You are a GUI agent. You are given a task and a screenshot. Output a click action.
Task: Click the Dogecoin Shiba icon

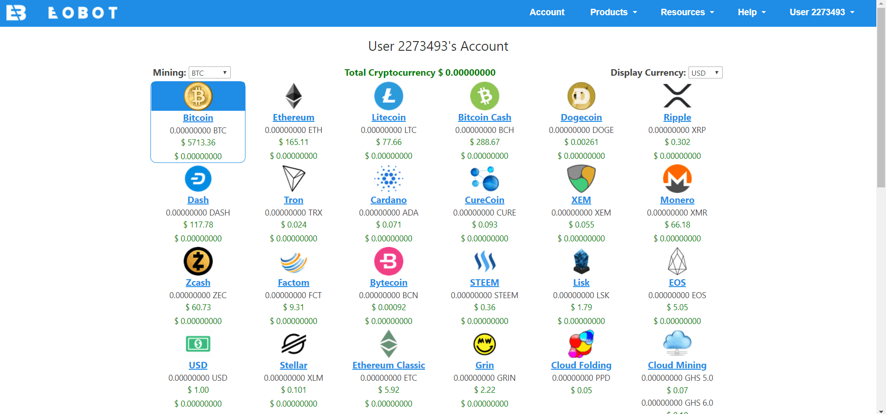tap(581, 96)
